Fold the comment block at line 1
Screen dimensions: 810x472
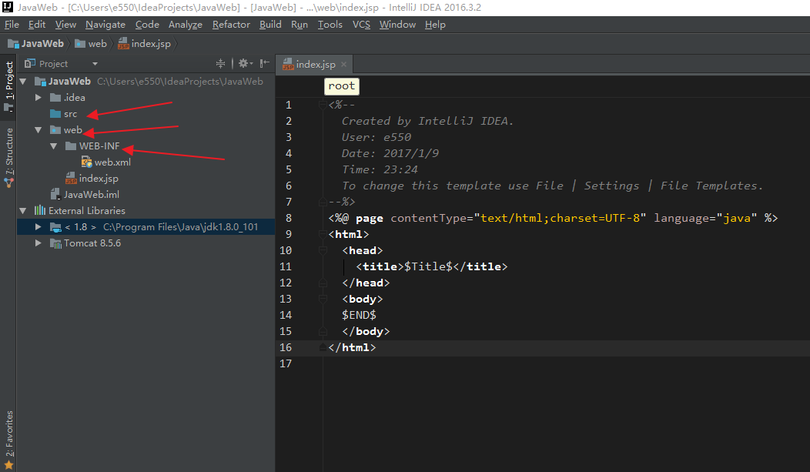click(x=323, y=105)
